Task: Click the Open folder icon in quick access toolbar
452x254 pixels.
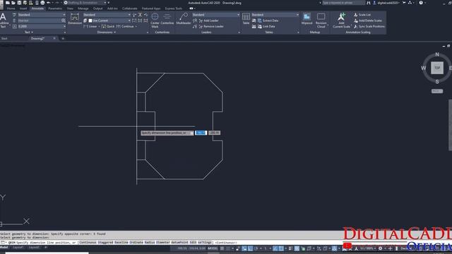Action: (13, 3)
